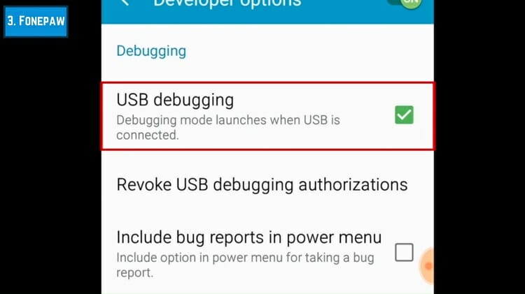Click the word "Revoke" in settings list

click(x=144, y=184)
